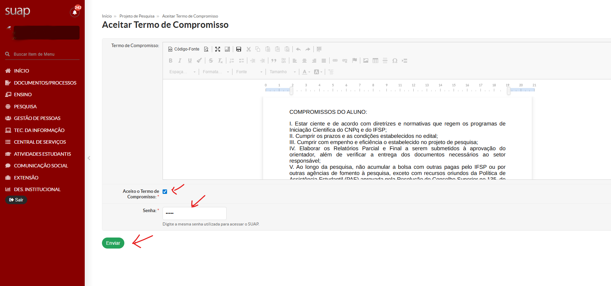This screenshot has width=611, height=286.
Task: Open the notifications bell with 242 badge
Action: click(74, 12)
